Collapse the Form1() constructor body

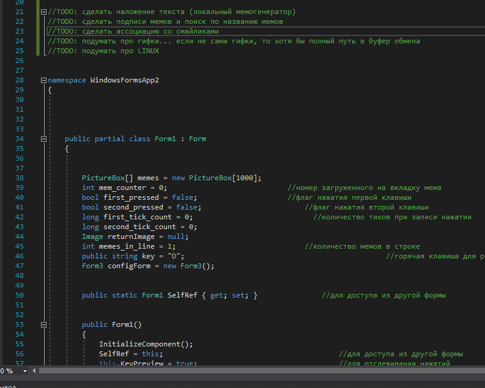[43, 325]
